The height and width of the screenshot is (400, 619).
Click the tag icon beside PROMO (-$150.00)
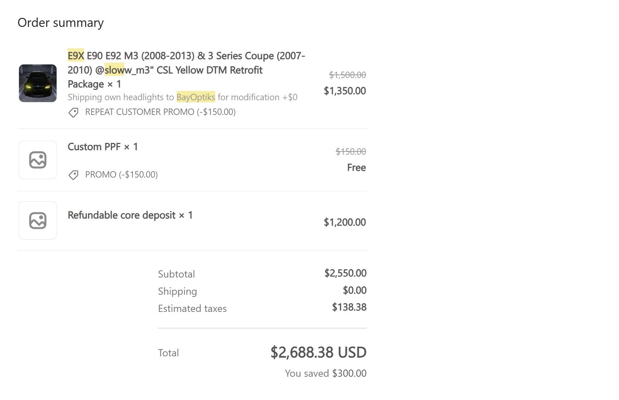tap(73, 175)
